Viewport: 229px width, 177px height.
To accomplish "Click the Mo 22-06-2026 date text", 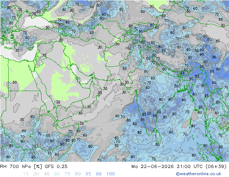I will [153, 167].
